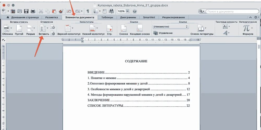Screen dimensions: 261x130
Task: Open the sidebar dropdown arrow
Action: [x=100, y=11]
